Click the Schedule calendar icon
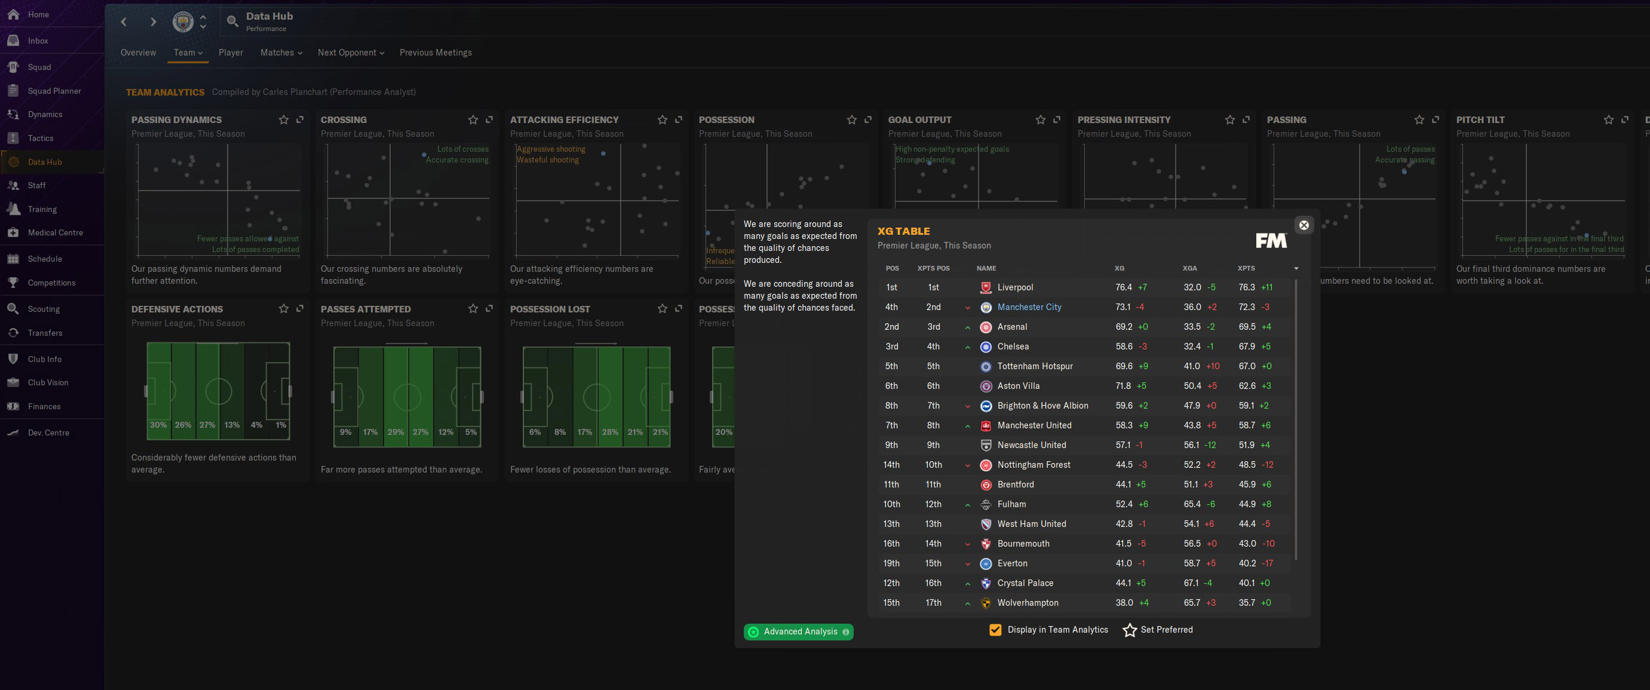1650x690 pixels. pyautogui.click(x=13, y=259)
